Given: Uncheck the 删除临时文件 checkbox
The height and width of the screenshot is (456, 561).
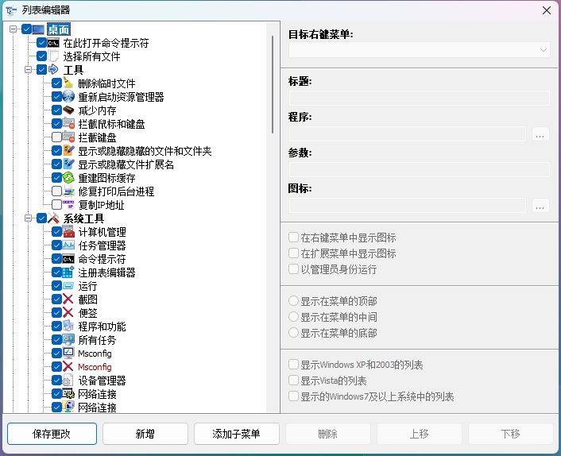Looking at the screenshot, I should tap(56, 83).
